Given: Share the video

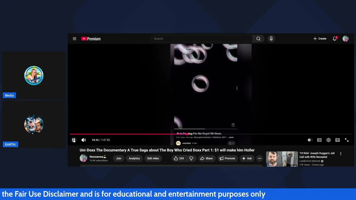Looking at the screenshot, I should point(206,158).
